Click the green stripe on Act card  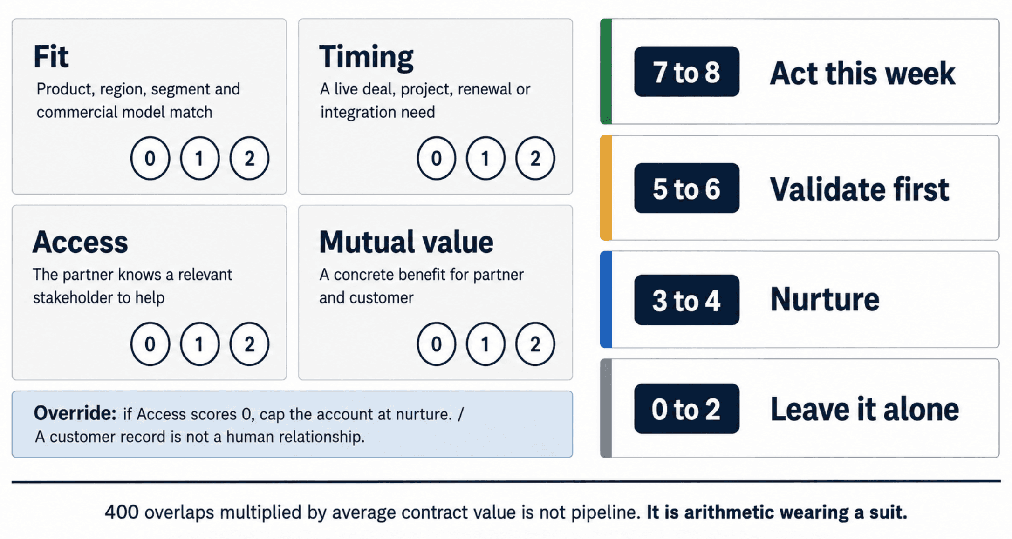[606, 71]
